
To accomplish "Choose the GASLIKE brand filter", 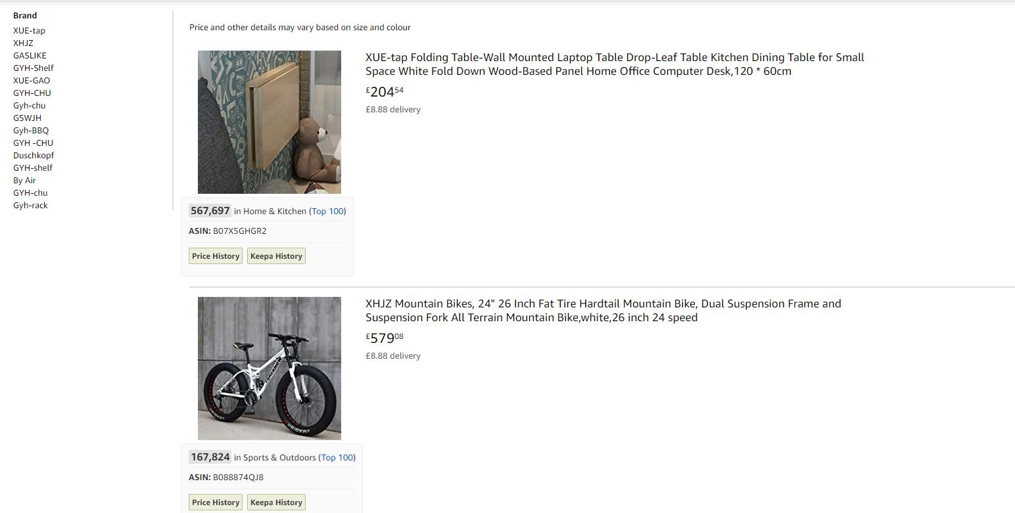I will click(x=30, y=55).
